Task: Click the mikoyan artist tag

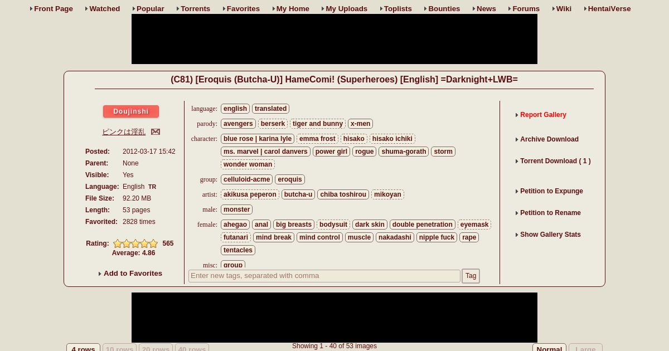Action: tap(387, 194)
